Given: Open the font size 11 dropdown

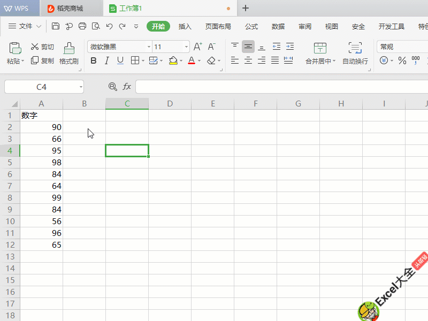Looking at the screenshot, I should [186, 47].
